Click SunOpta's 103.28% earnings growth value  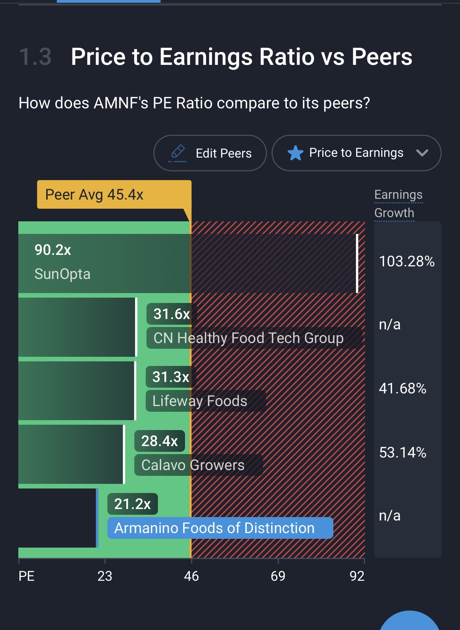pos(407,261)
